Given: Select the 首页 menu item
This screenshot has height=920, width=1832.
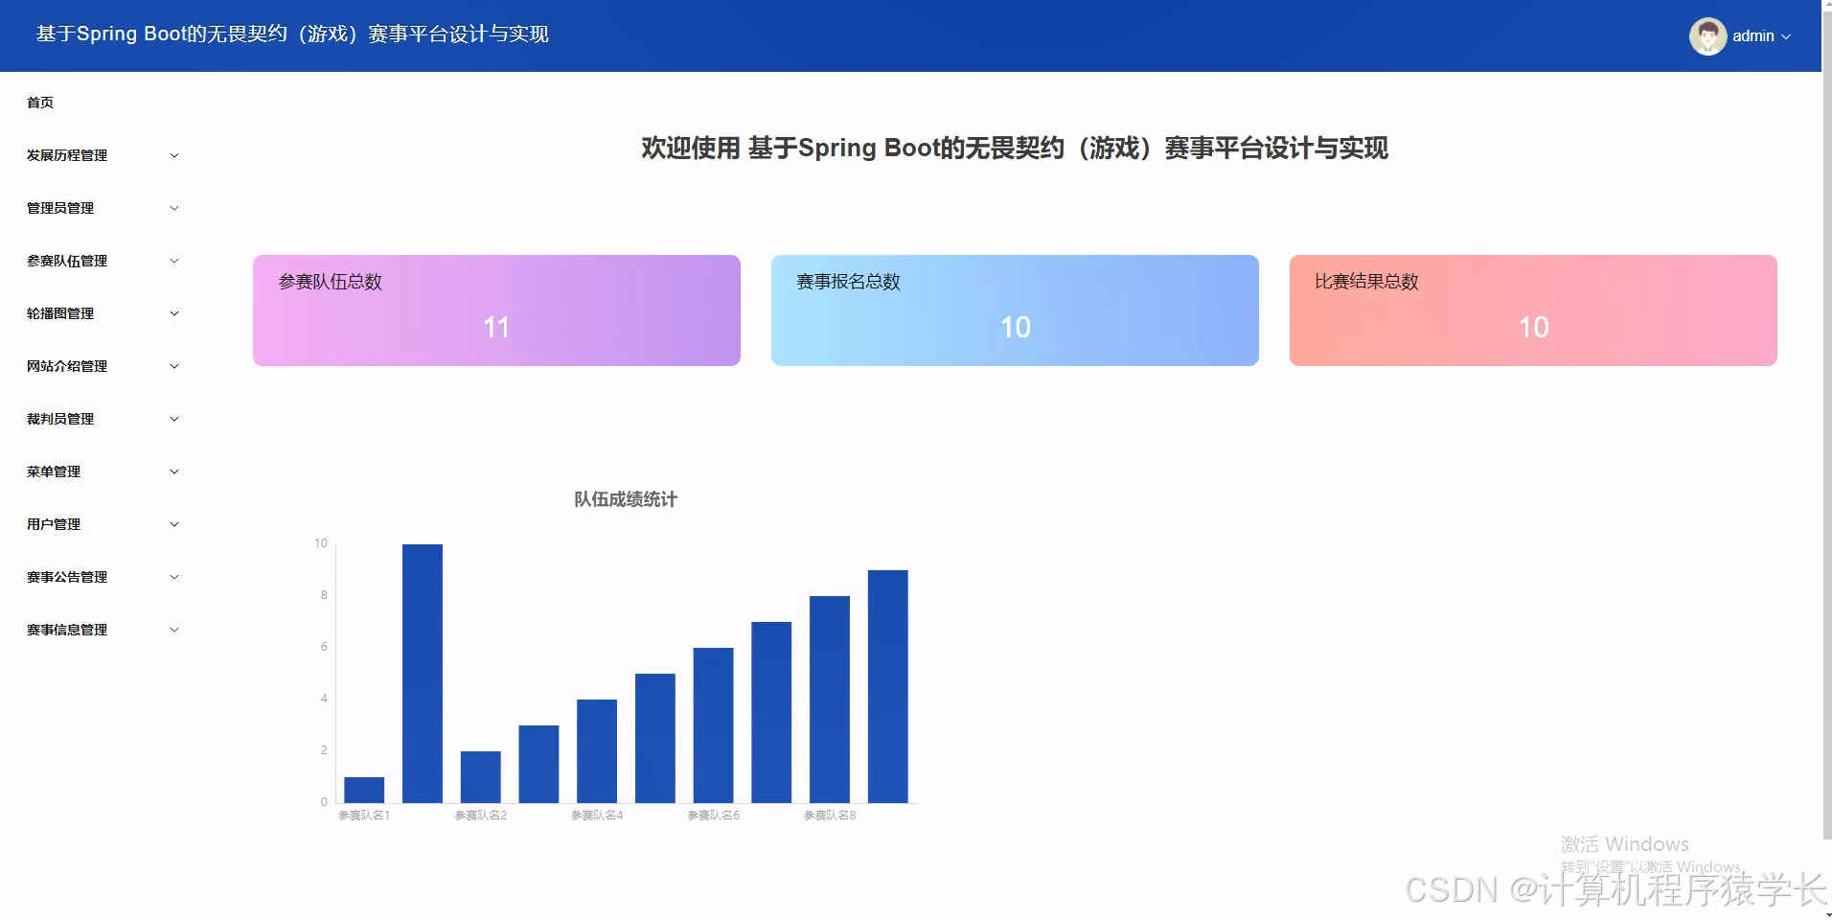Looking at the screenshot, I should coord(39,103).
